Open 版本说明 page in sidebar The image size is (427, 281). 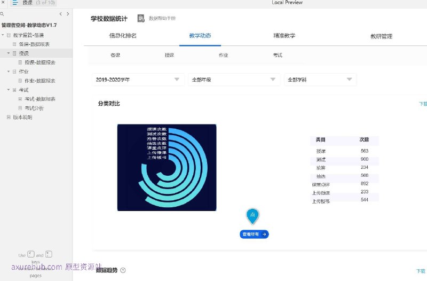coord(22,117)
